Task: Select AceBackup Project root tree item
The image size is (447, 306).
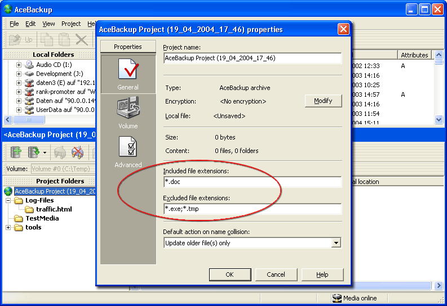Action: pos(55,191)
